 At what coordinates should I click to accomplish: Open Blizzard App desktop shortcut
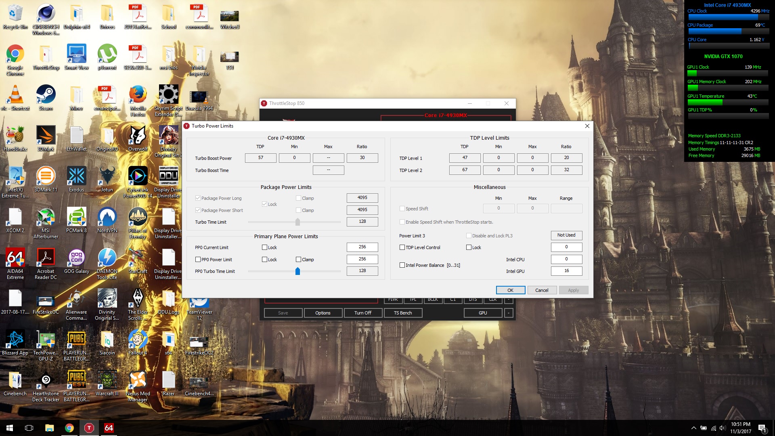pos(15,342)
